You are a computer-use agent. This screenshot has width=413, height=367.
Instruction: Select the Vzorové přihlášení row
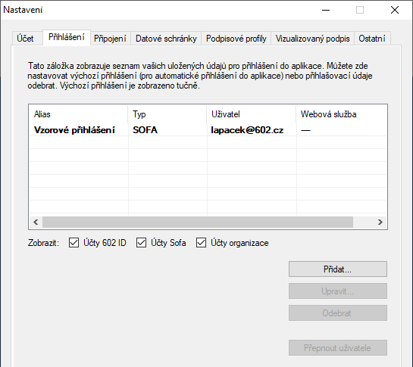pyautogui.click(x=208, y=130)
